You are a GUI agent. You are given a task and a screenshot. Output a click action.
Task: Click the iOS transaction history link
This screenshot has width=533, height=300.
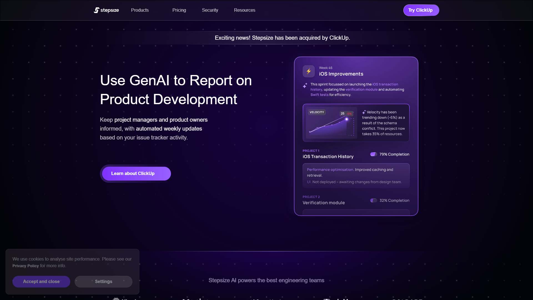pos(354,87)
